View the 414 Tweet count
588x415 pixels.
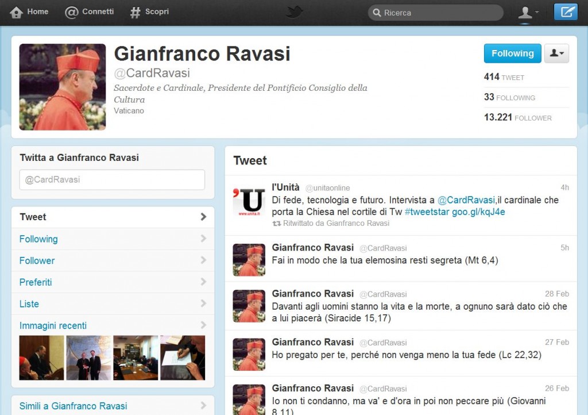tap(504, 77)
